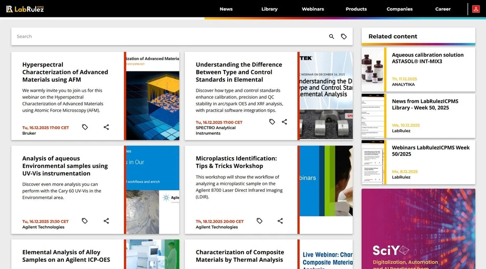Screen dimensions: 486x269
Task: Share the UV-Vis instrumentation webinar
Action: coord(106,221)
